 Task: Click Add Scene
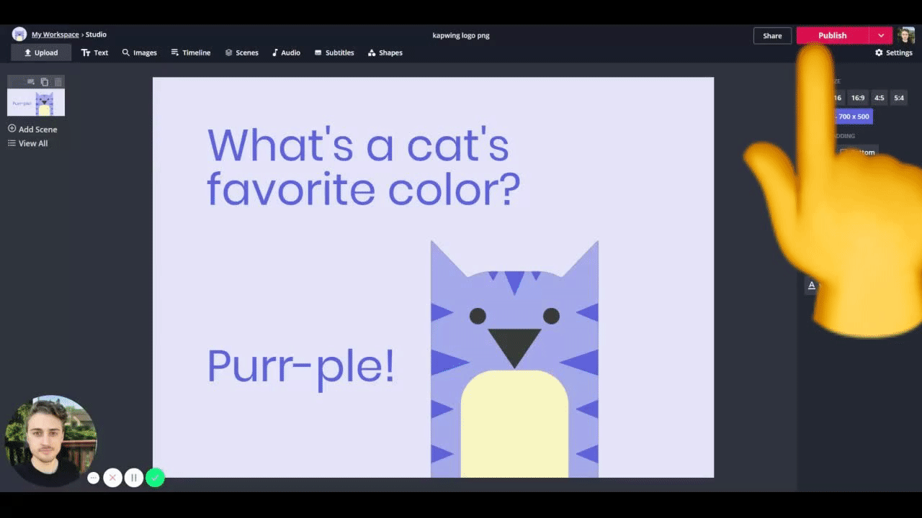[32, 129]
